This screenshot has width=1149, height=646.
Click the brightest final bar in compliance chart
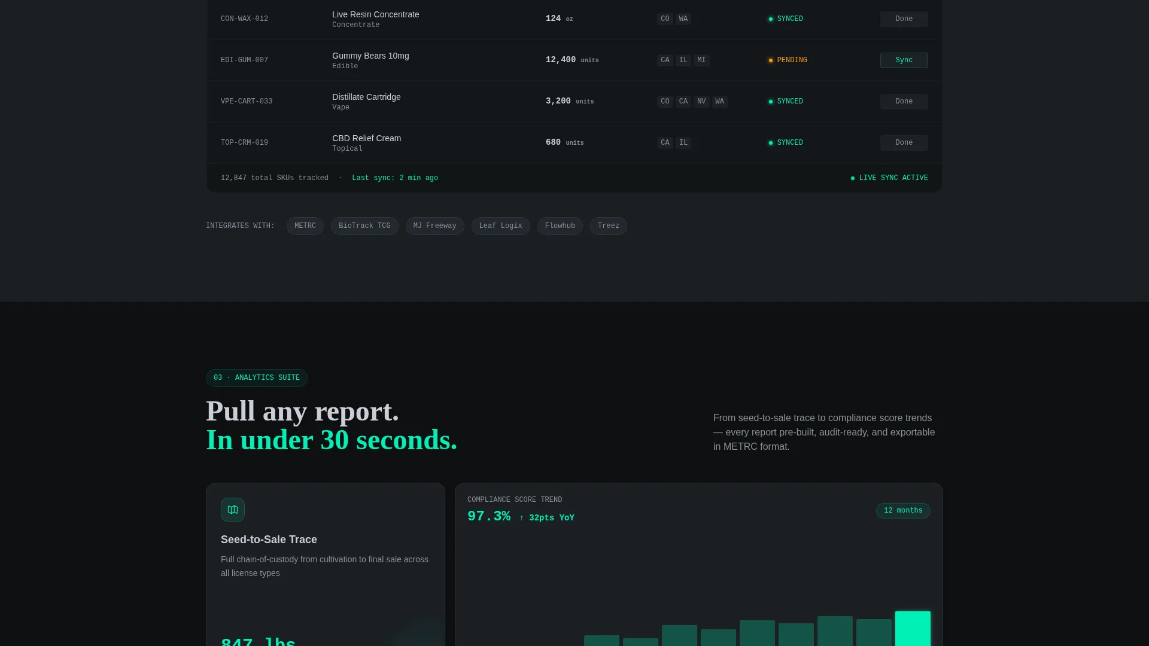click(913, 629)
